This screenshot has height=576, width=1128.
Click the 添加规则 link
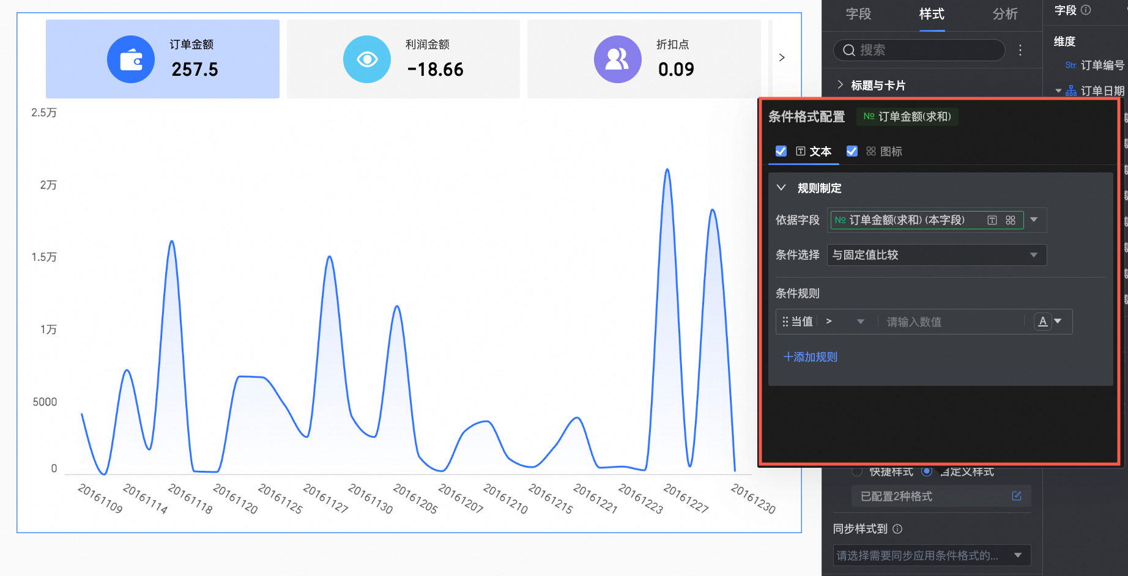pos(810,357)
